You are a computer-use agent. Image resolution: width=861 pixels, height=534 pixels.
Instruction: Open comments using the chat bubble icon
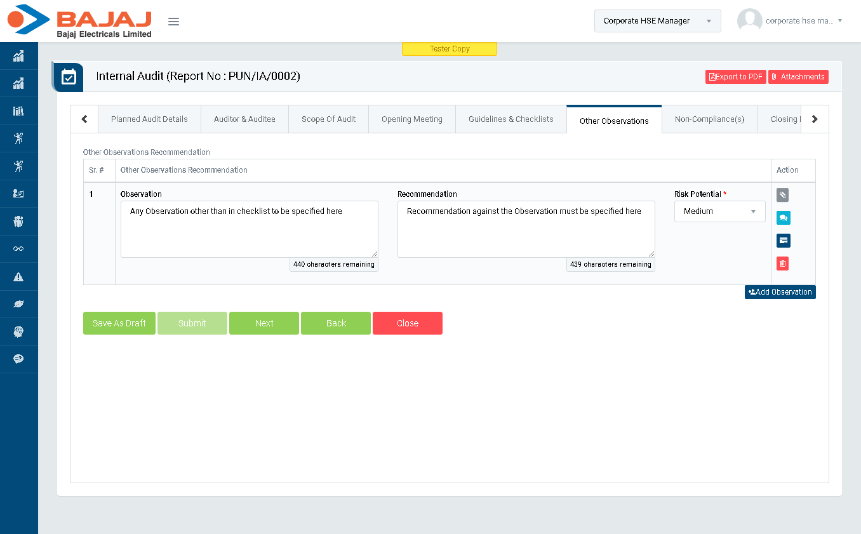(x=783, y=218)
